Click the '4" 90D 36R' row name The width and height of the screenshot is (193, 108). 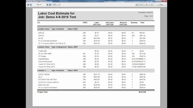pyautogui.click(x=42, y=51)
